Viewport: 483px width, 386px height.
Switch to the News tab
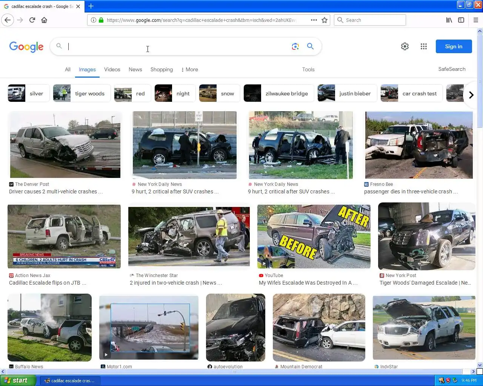135,69
